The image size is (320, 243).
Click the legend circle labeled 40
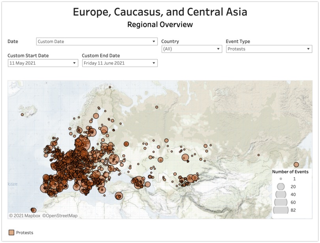(x=281, y=194)
